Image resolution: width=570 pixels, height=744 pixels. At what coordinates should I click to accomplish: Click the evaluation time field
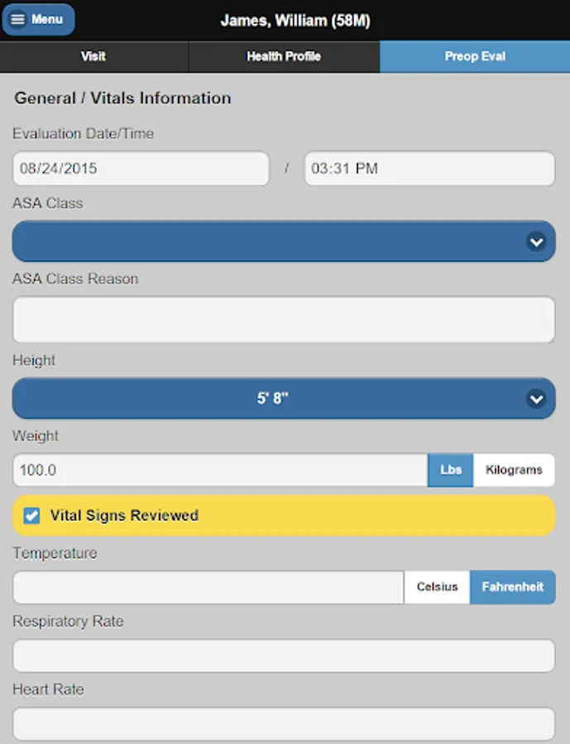pos(429,169)
